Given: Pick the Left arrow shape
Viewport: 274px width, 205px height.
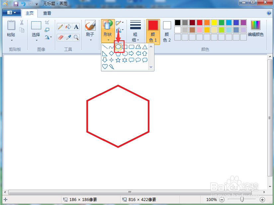Looking at the screenshot, I should pyautogui.click(x=138, y=53).
